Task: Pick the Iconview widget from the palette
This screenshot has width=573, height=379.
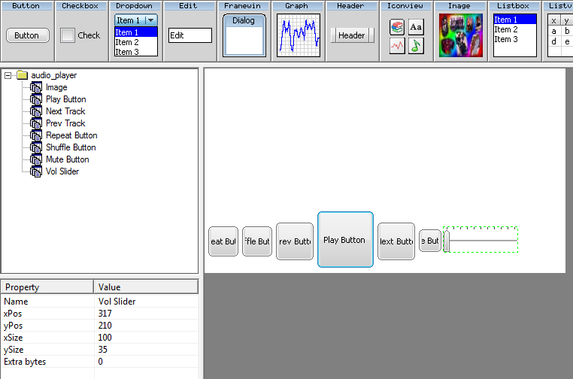Action: pos(406,36)
